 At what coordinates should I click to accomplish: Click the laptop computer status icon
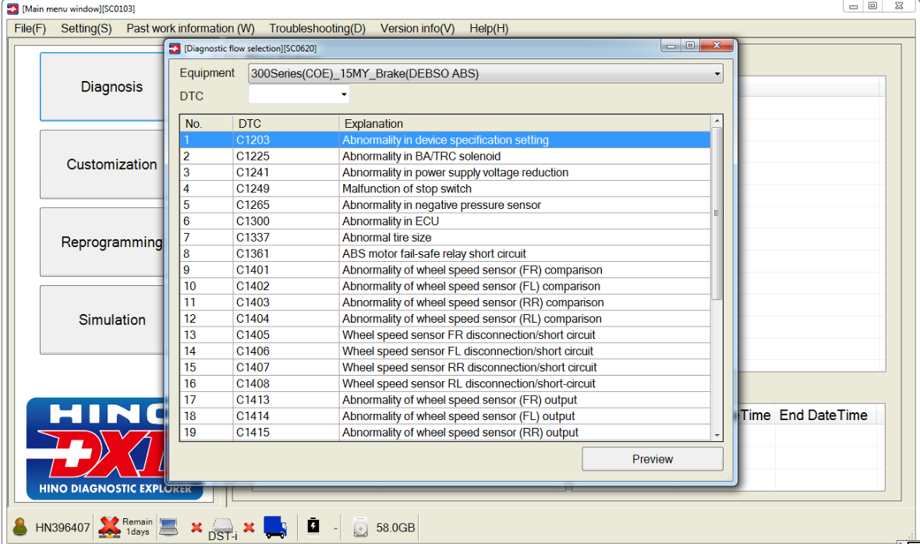pyautogui.click(x=168, y=528)
